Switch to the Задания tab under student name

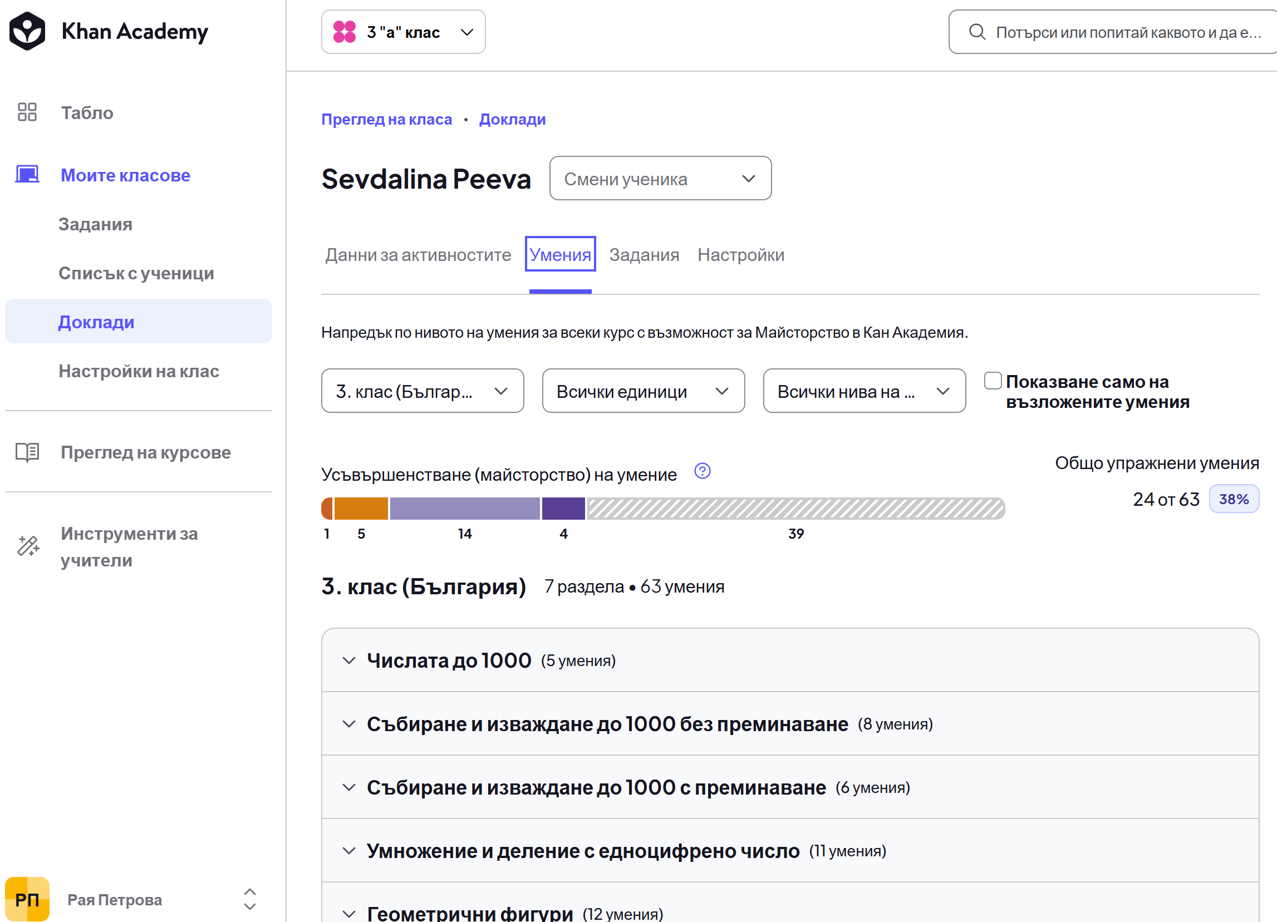coord(644,255)
